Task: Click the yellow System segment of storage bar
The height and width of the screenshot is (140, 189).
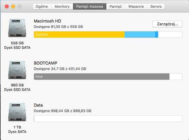Action: (x=79, y=34)
